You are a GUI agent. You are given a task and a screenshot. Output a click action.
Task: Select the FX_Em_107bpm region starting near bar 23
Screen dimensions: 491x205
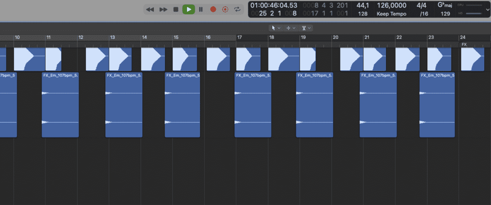[x=437, y=105]
